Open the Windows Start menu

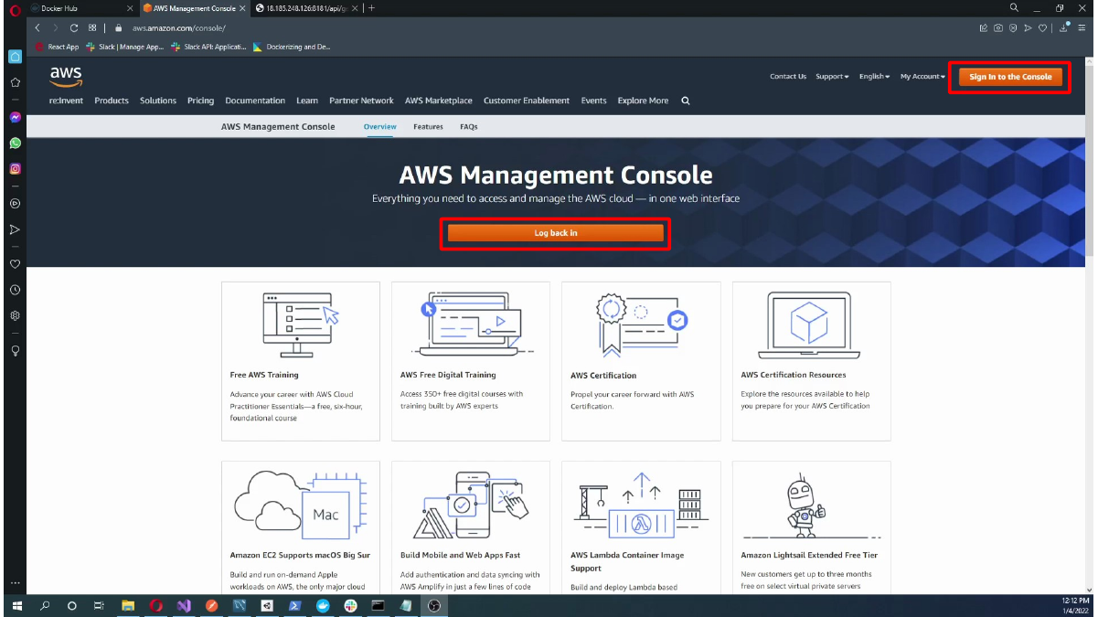(x=16, y=605)
